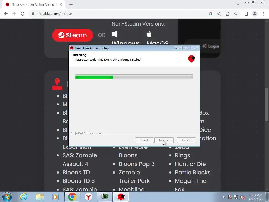Click the zoom magnifier icon in address bar

tap(219, 14)
